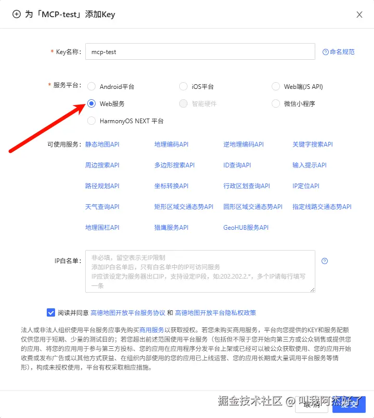Image resolution: width=374 pixels, height=418 pixels.
Task: Click the IP白名单 textarea resize handle
Action: pyautogui.click(x=313, y=290)
